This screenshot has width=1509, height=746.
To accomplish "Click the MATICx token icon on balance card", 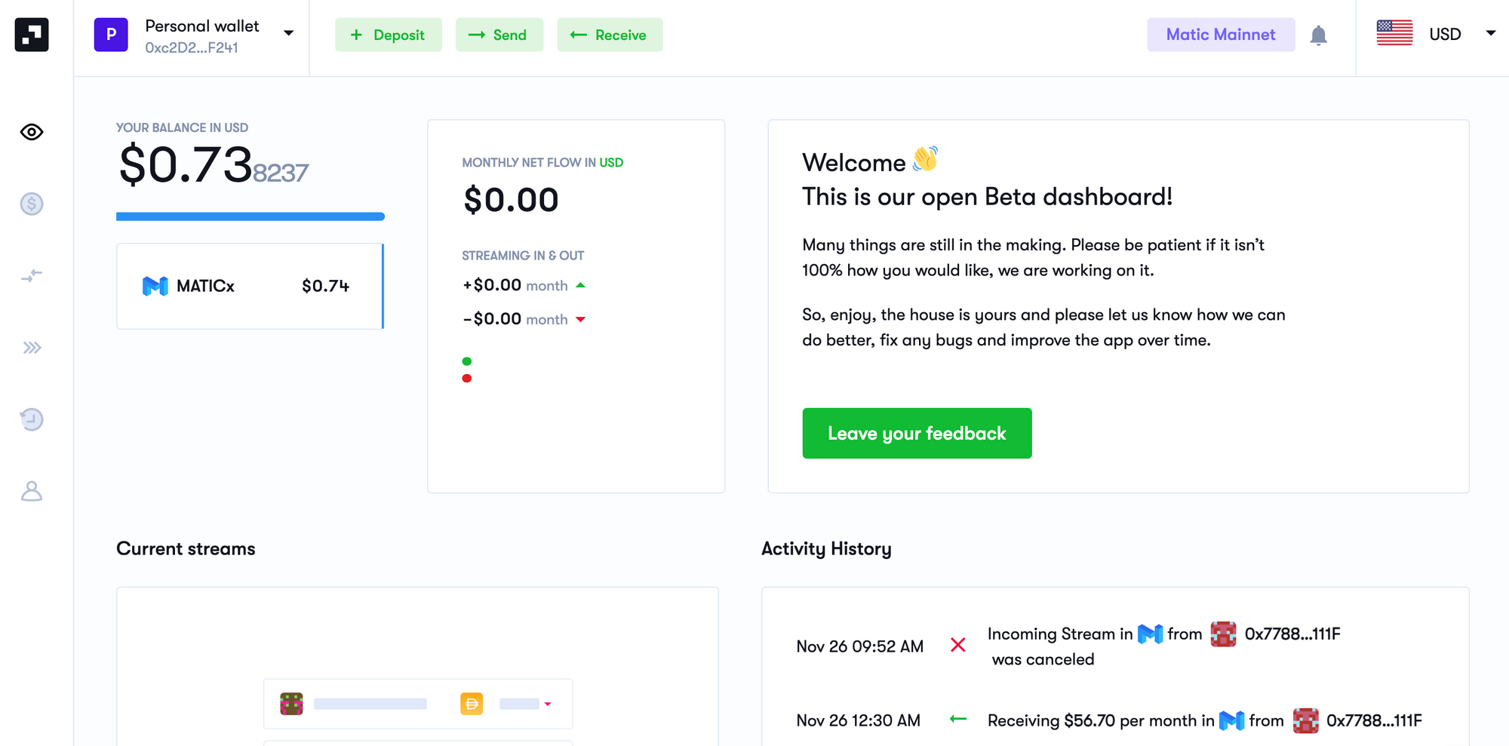I will coord(154,286).
